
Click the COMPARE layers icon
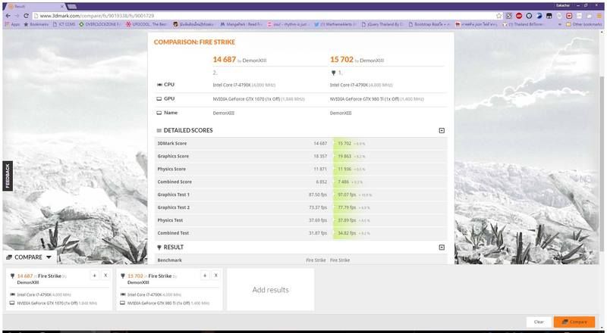[9, 257]
